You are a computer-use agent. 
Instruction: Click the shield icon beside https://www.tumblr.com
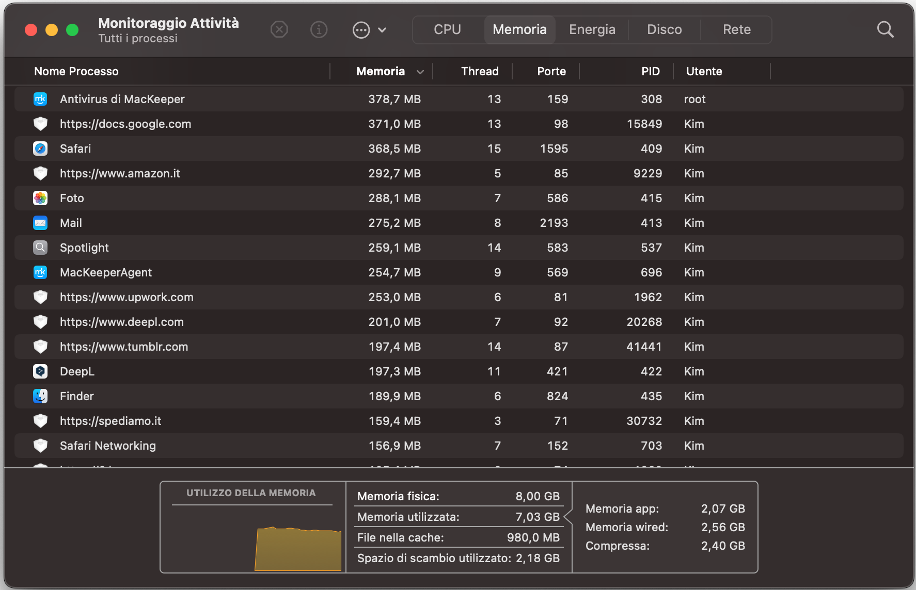(x=40, y=347)
